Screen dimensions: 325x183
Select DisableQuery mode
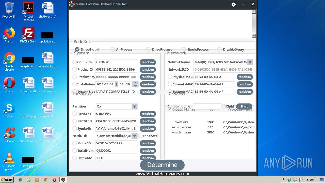(x=219, y=49)
